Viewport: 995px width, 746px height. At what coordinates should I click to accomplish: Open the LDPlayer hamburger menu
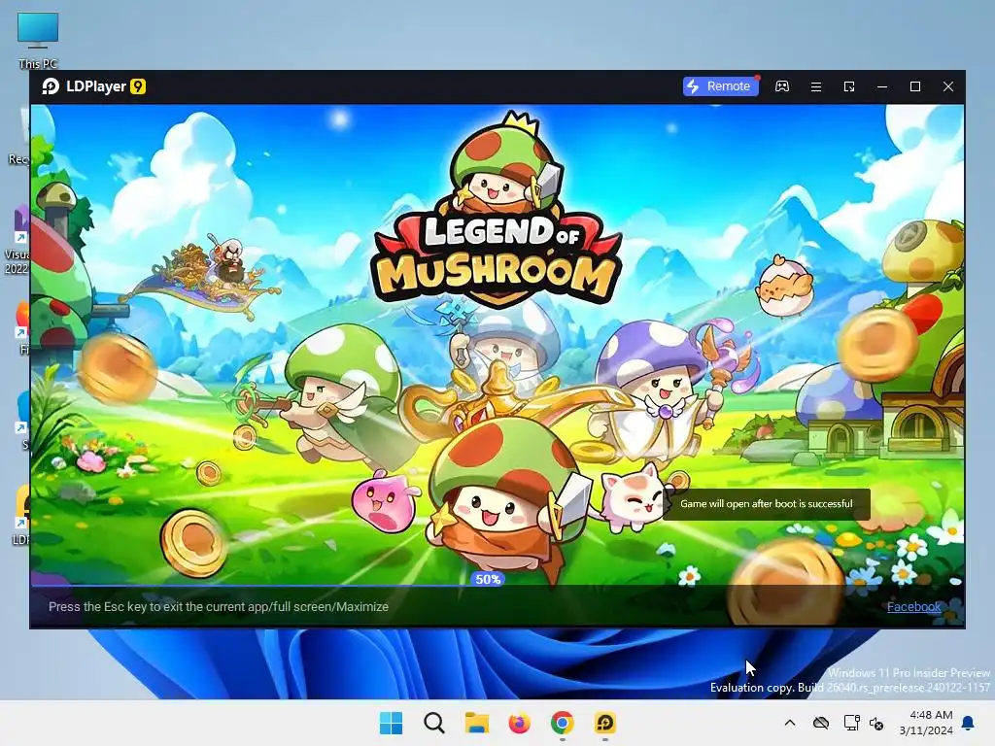pyautogui.click(x=816, y=86)
